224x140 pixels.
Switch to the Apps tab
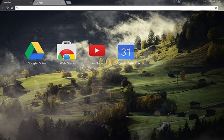(49, 2)
